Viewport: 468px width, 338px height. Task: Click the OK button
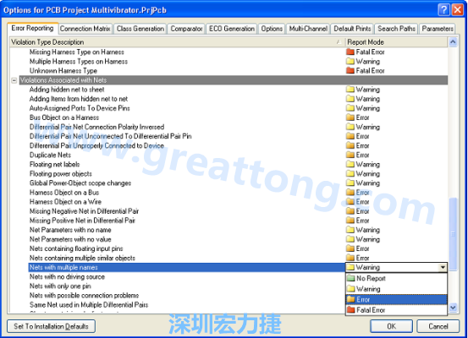click(391, 326)
